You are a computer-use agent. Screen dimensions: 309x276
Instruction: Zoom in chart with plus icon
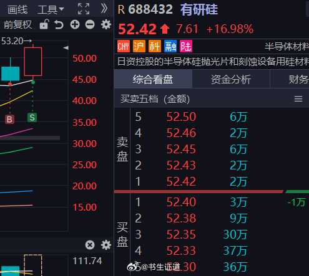75,24
